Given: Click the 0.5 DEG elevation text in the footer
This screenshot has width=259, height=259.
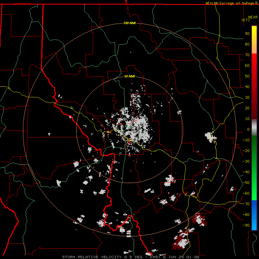Looking at the screenshot, I should (133, 257).
